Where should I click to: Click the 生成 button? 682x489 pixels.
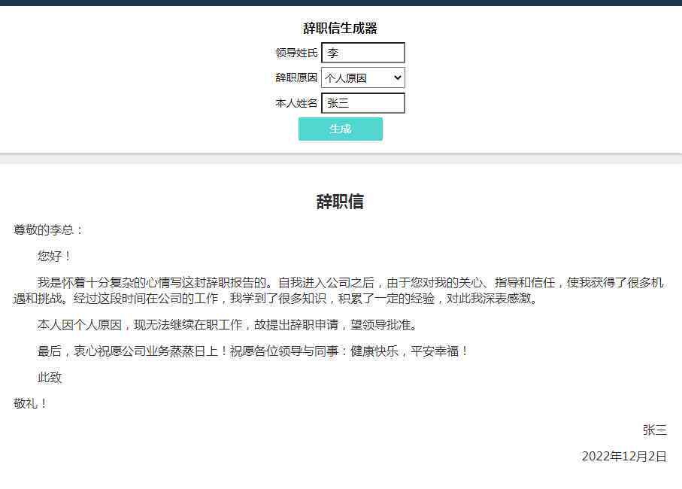(x=340, y=129)
